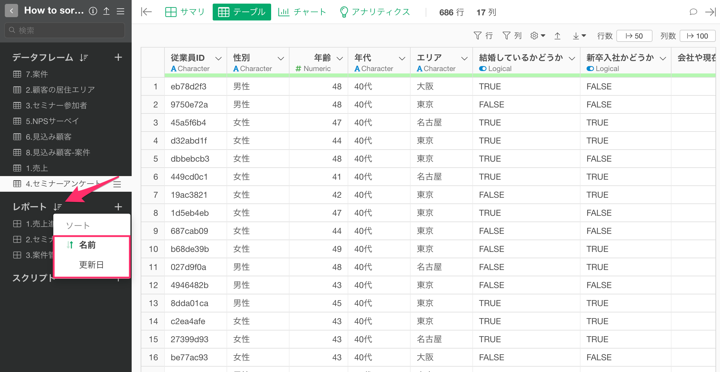Select 4.セミナーアンケート data frame
Viewport: 720px width, 372px height.
[66, 184]
